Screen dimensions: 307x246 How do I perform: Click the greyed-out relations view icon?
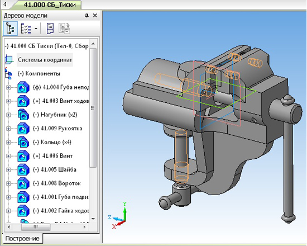[64, 29]
